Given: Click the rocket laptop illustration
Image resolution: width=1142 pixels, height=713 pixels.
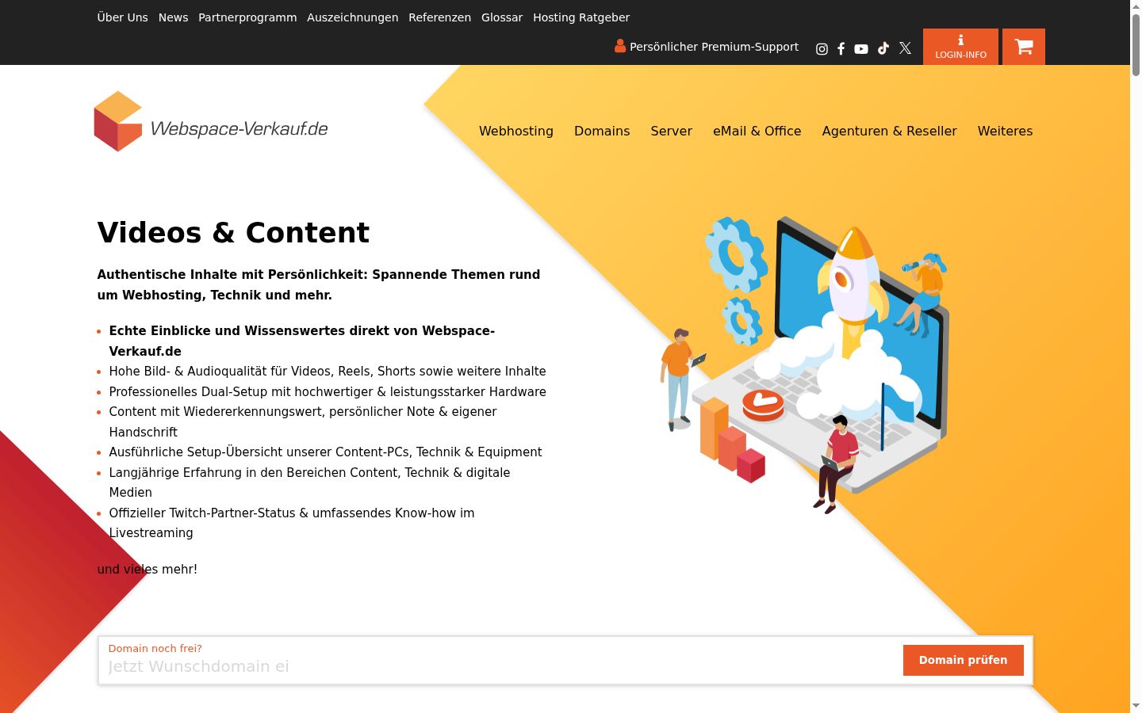Looking at the screenshot, I should (x=805, y=364).
